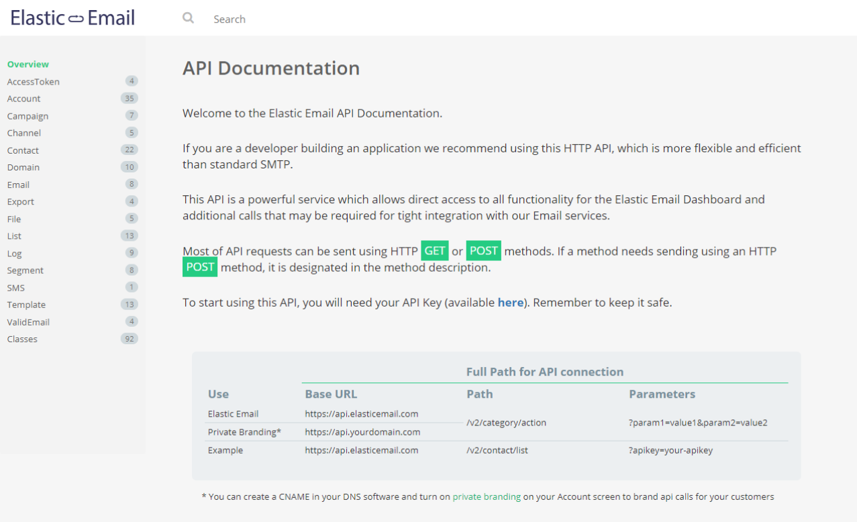Image resolution: width=857 pixels, height=522 pixels.
Task: Click the Contact count badge 22
Action: click(x=130, y=150)
